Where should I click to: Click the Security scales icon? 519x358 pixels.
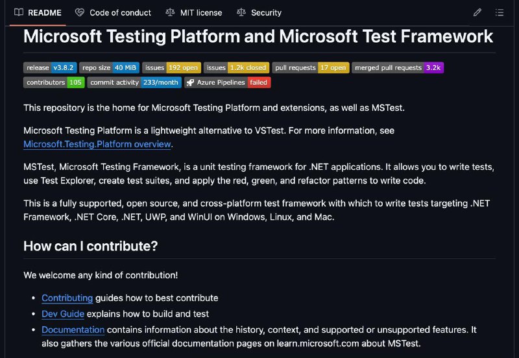point(241,12)
